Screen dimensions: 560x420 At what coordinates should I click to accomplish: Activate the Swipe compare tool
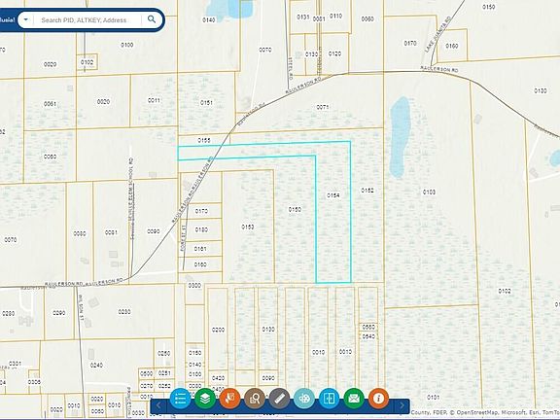pyautogui.click(x=329, y=399)
